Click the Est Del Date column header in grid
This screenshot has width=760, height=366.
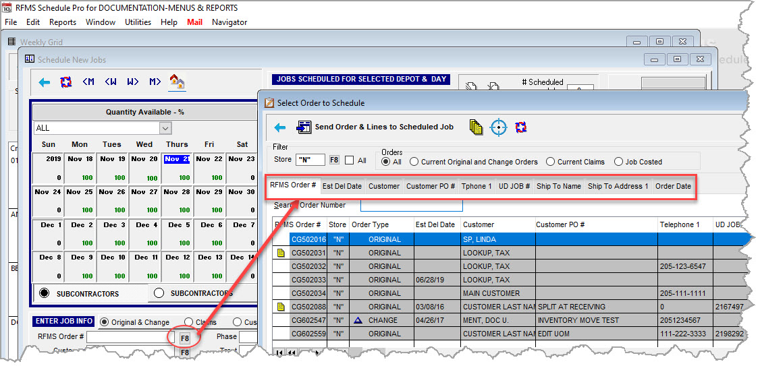tap(437, 224)
